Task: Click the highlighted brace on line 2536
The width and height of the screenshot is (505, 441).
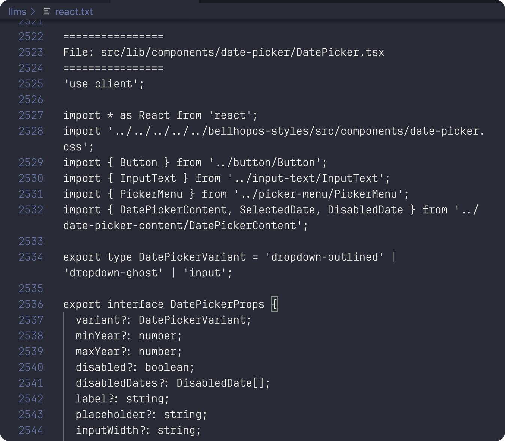Action: pyautogui.click(x=275, y=304)
